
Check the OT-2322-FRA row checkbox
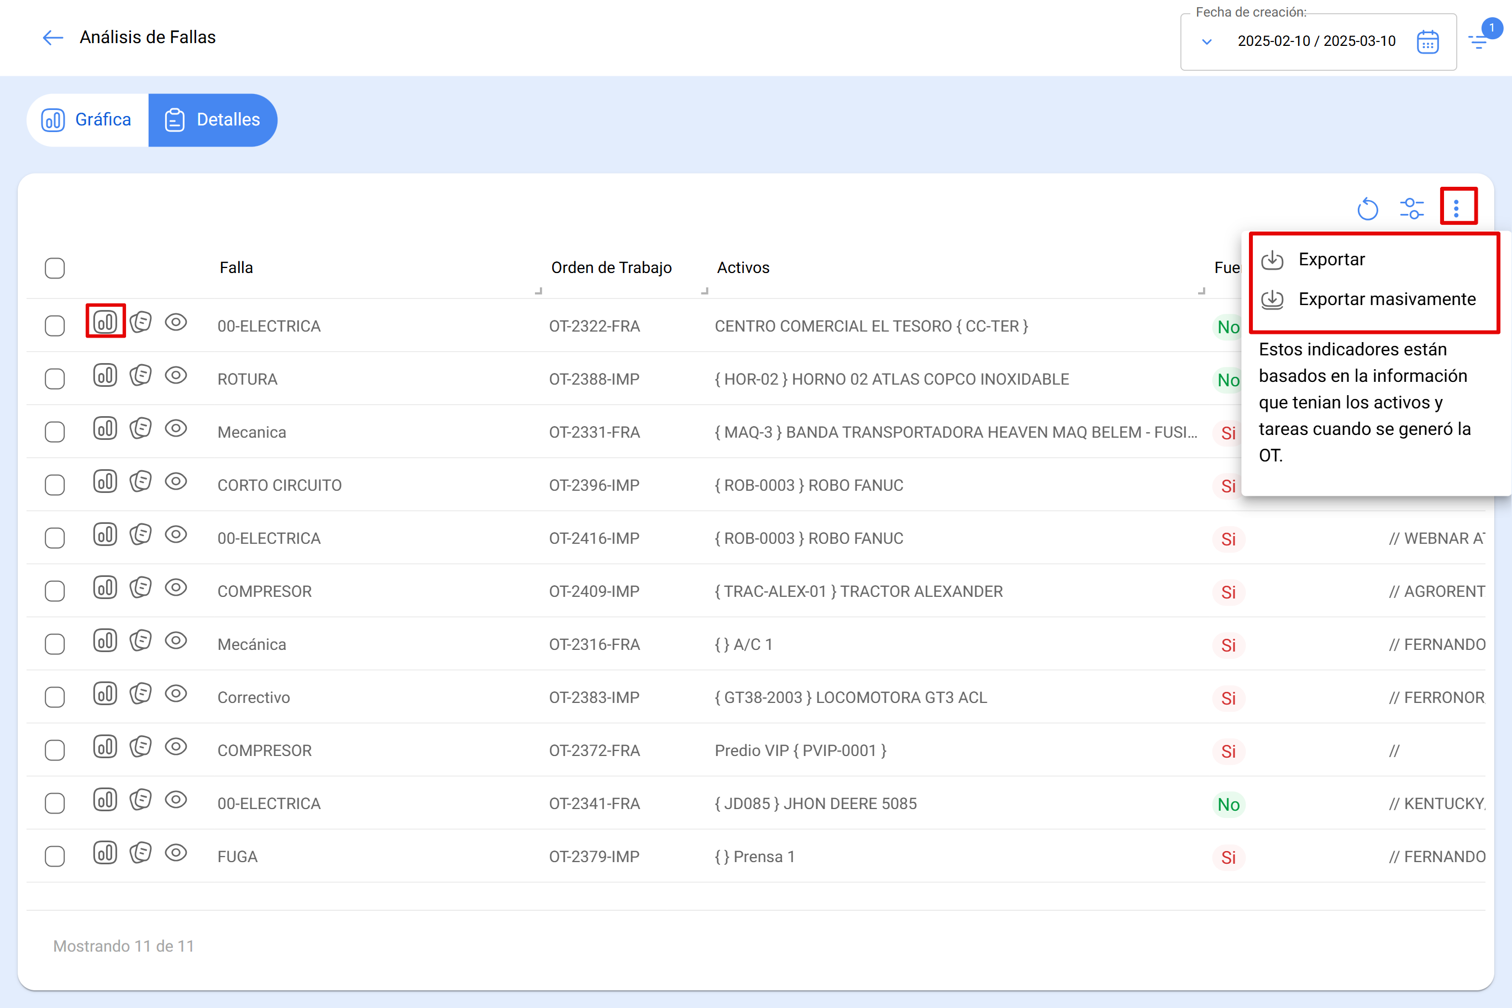point(55,326)
